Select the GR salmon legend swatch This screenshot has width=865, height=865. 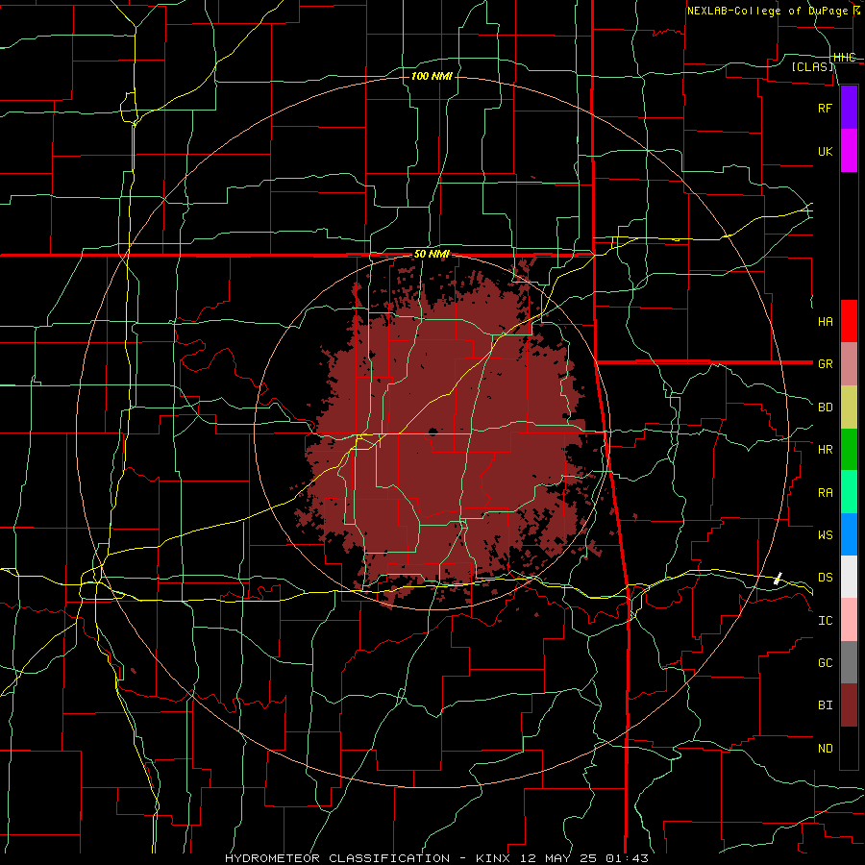coord(849,364)
